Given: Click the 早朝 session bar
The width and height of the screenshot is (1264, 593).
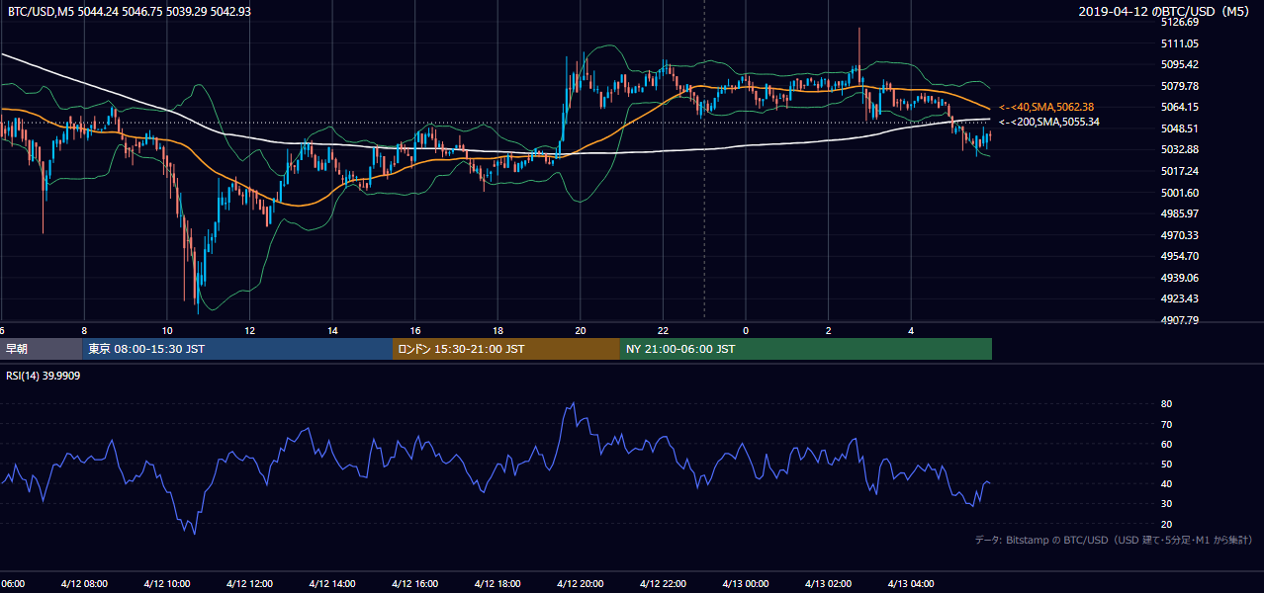Looking at the screenshot, I should (41, 349).
